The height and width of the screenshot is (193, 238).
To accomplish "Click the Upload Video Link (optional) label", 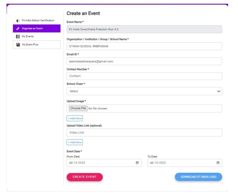I will (x=84, y=125).
